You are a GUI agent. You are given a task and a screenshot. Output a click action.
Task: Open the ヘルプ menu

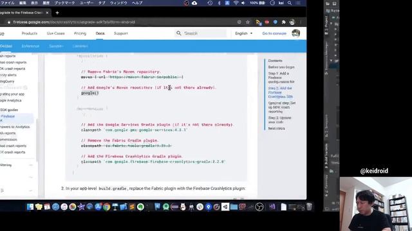(x=137, y=3)
